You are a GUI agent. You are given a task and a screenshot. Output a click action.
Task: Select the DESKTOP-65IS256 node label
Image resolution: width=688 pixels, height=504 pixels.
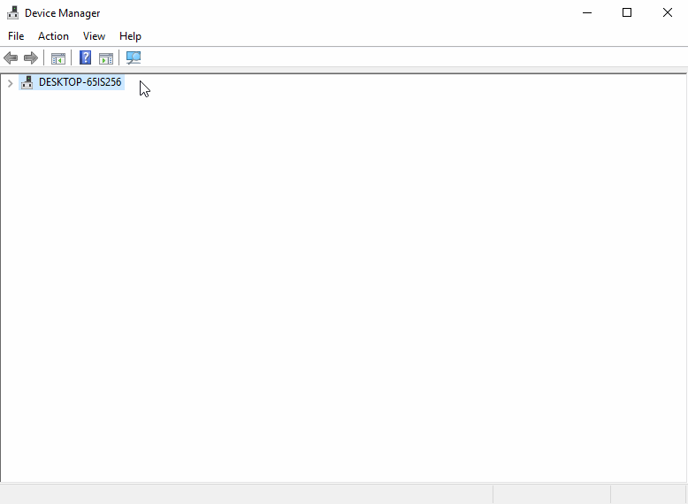point(80,82)
